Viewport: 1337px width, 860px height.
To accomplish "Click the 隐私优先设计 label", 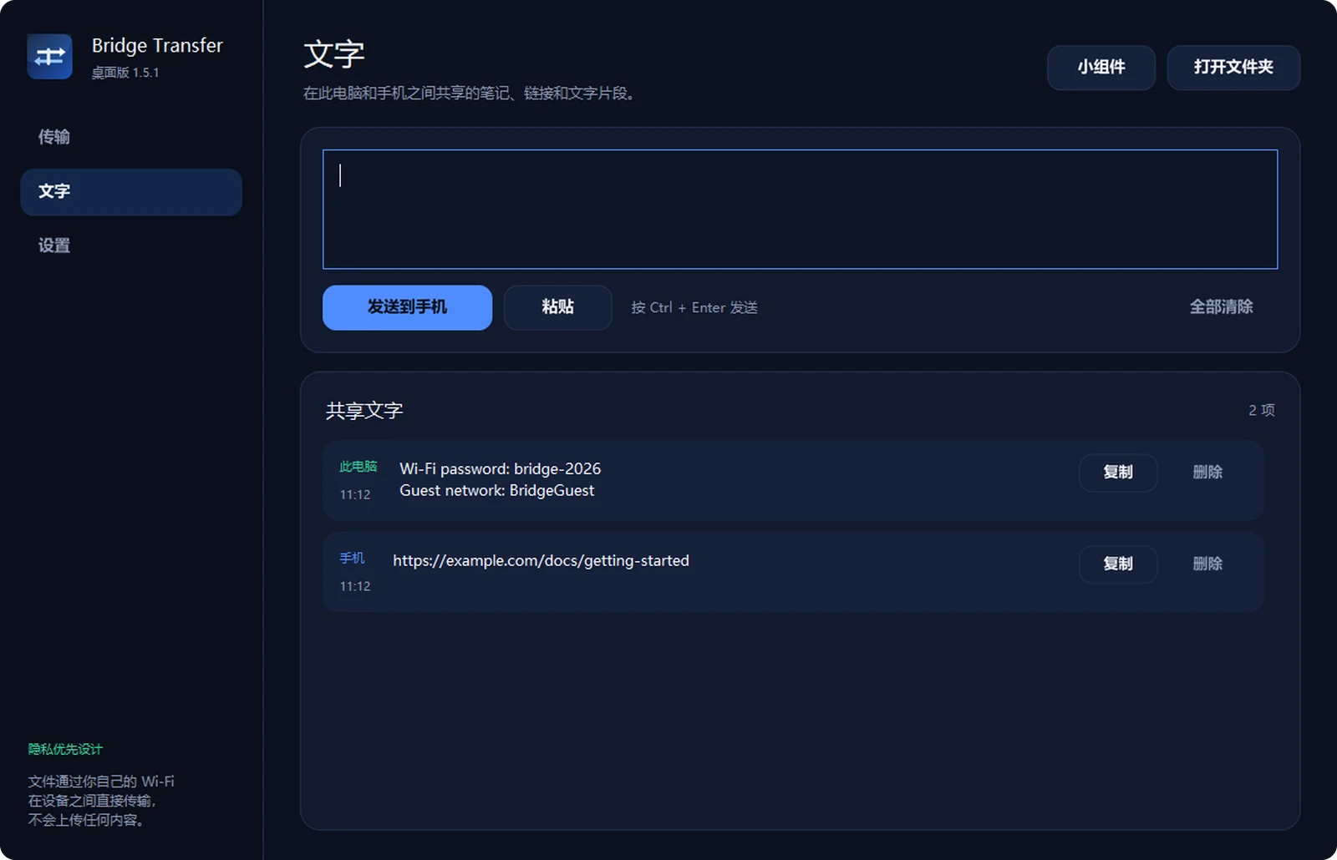I will [x=65, y=749].
